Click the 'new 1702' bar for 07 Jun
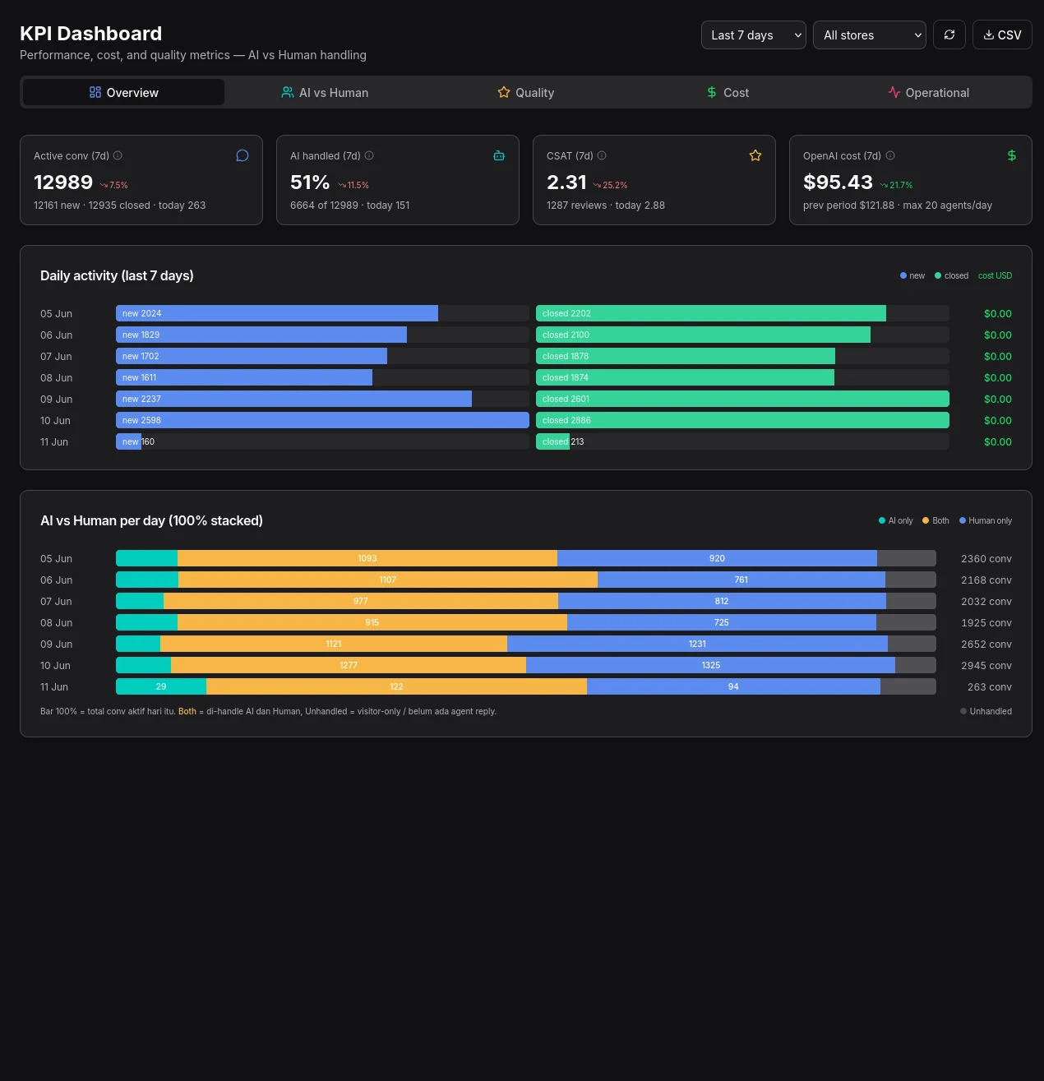Image resolution: width=1044 pixels, height=1081 pixels. point(252,356)
